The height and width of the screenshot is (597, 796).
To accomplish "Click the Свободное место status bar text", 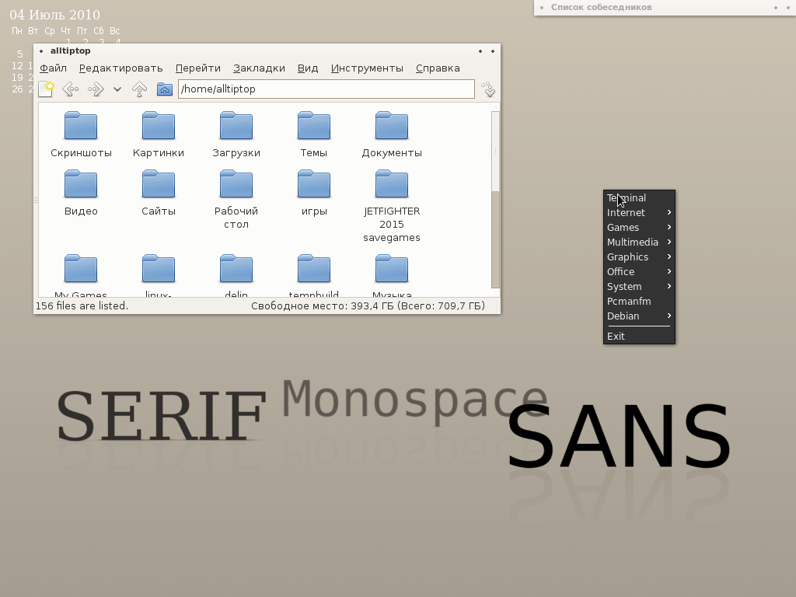I will (368, 306).
